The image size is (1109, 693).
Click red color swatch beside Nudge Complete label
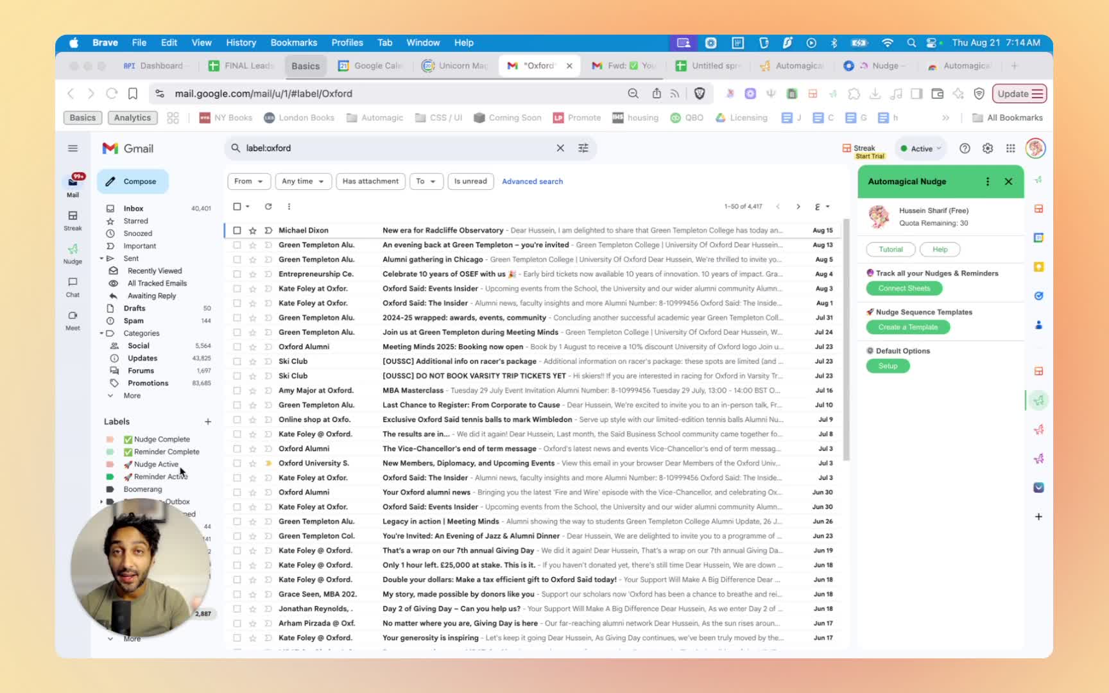[x=110, y=440]
